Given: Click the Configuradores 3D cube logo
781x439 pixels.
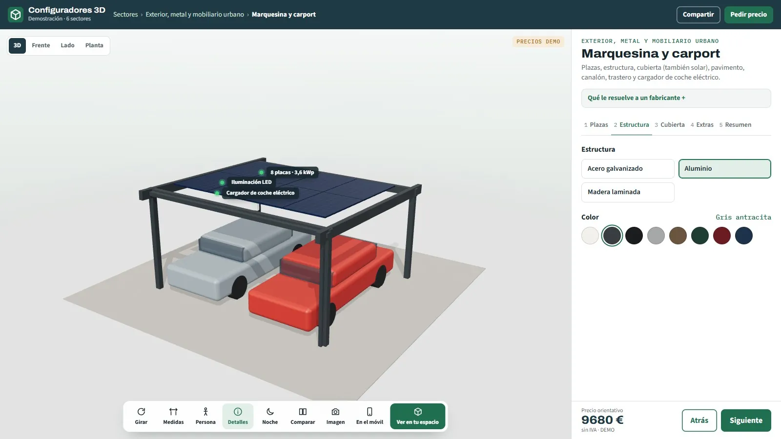Looking at the screenshot, I should pos(16,15).
